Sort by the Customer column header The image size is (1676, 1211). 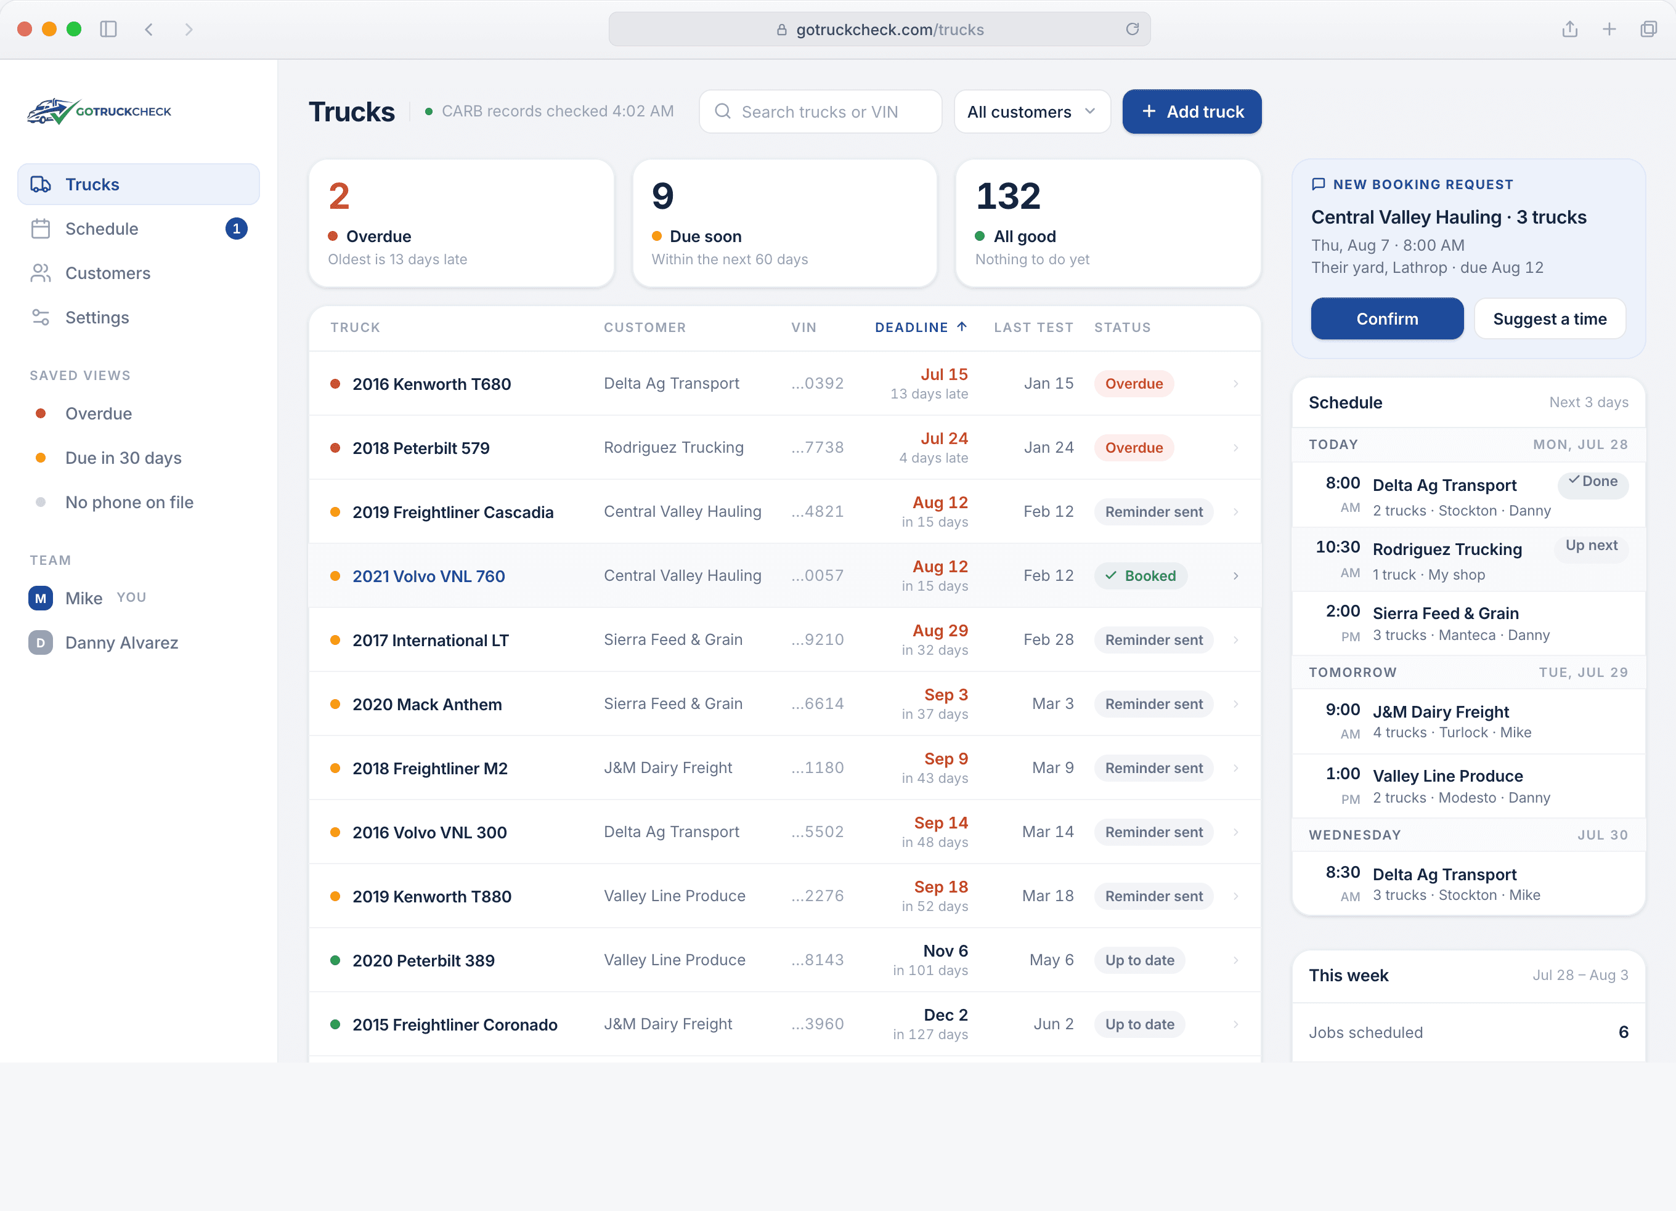[645, 327]
